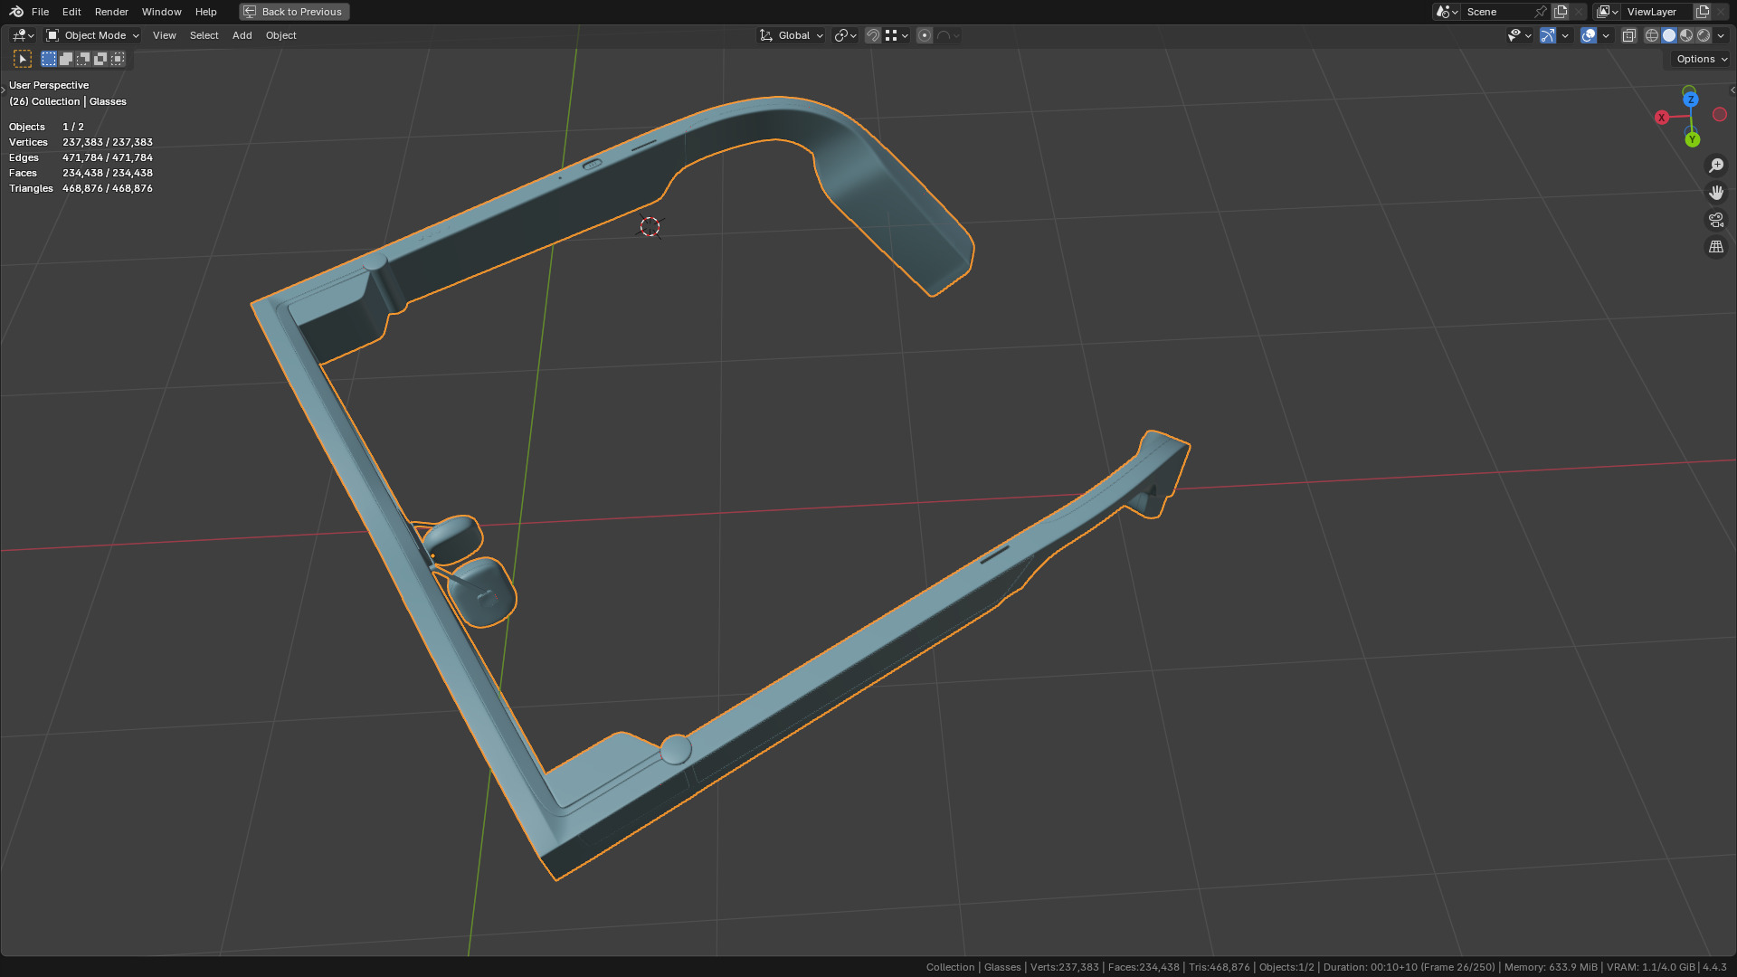Screen dimensions: 1737x977
Task: Open the Add menu in viewport header
Action: 242,35
